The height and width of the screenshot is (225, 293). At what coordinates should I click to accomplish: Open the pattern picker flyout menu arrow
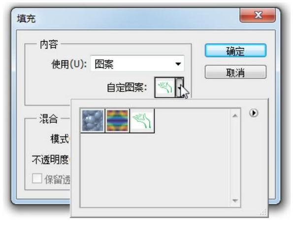pos(254,113)
